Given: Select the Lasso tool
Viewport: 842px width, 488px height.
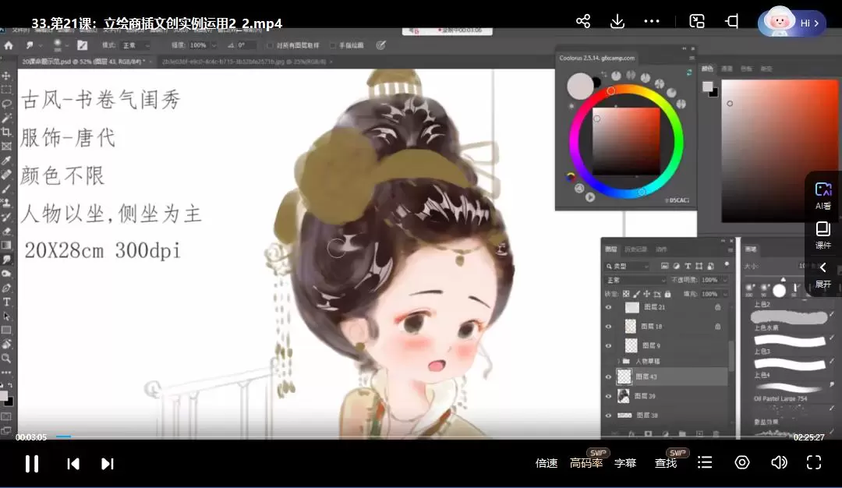Looking at the screenshot, I should (x=6, y=104).
